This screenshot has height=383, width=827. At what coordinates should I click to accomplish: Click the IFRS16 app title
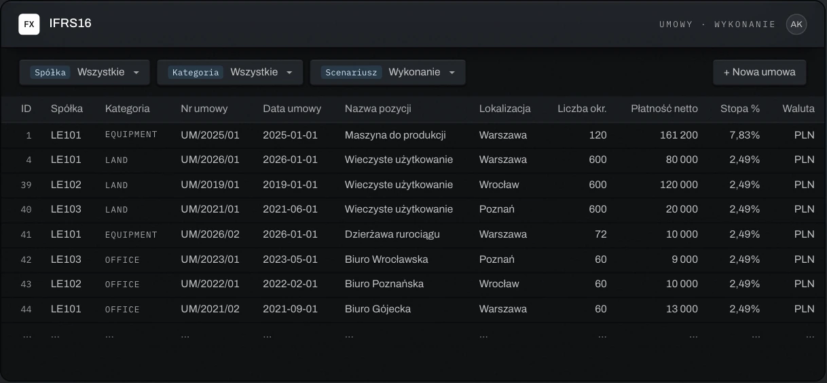pos(71,24)
